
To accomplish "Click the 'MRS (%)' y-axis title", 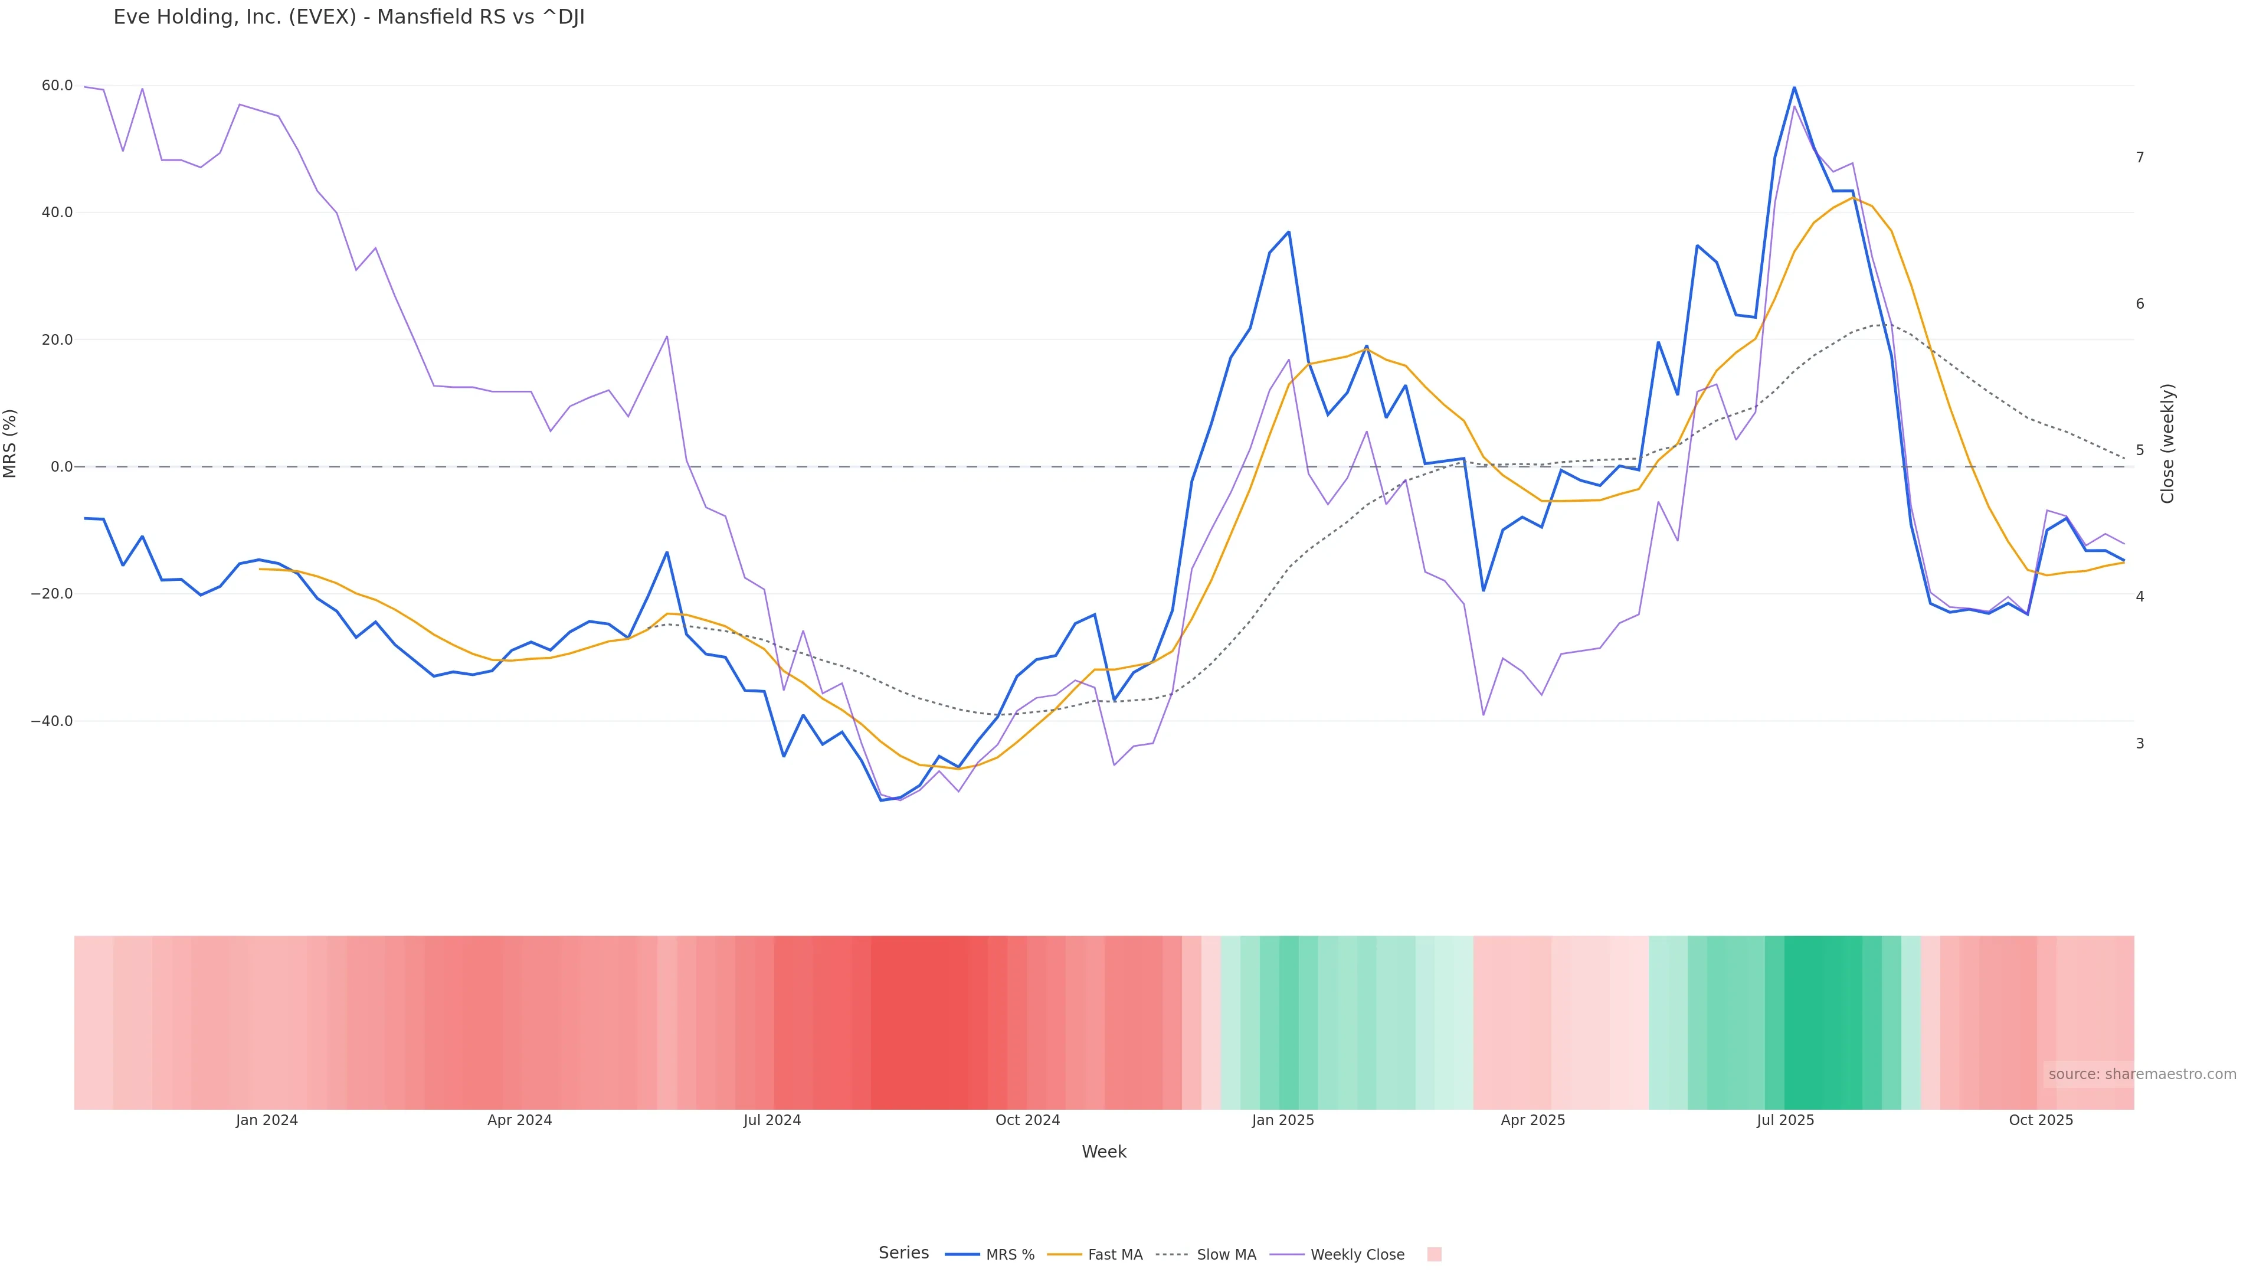I will click(11, 443).
